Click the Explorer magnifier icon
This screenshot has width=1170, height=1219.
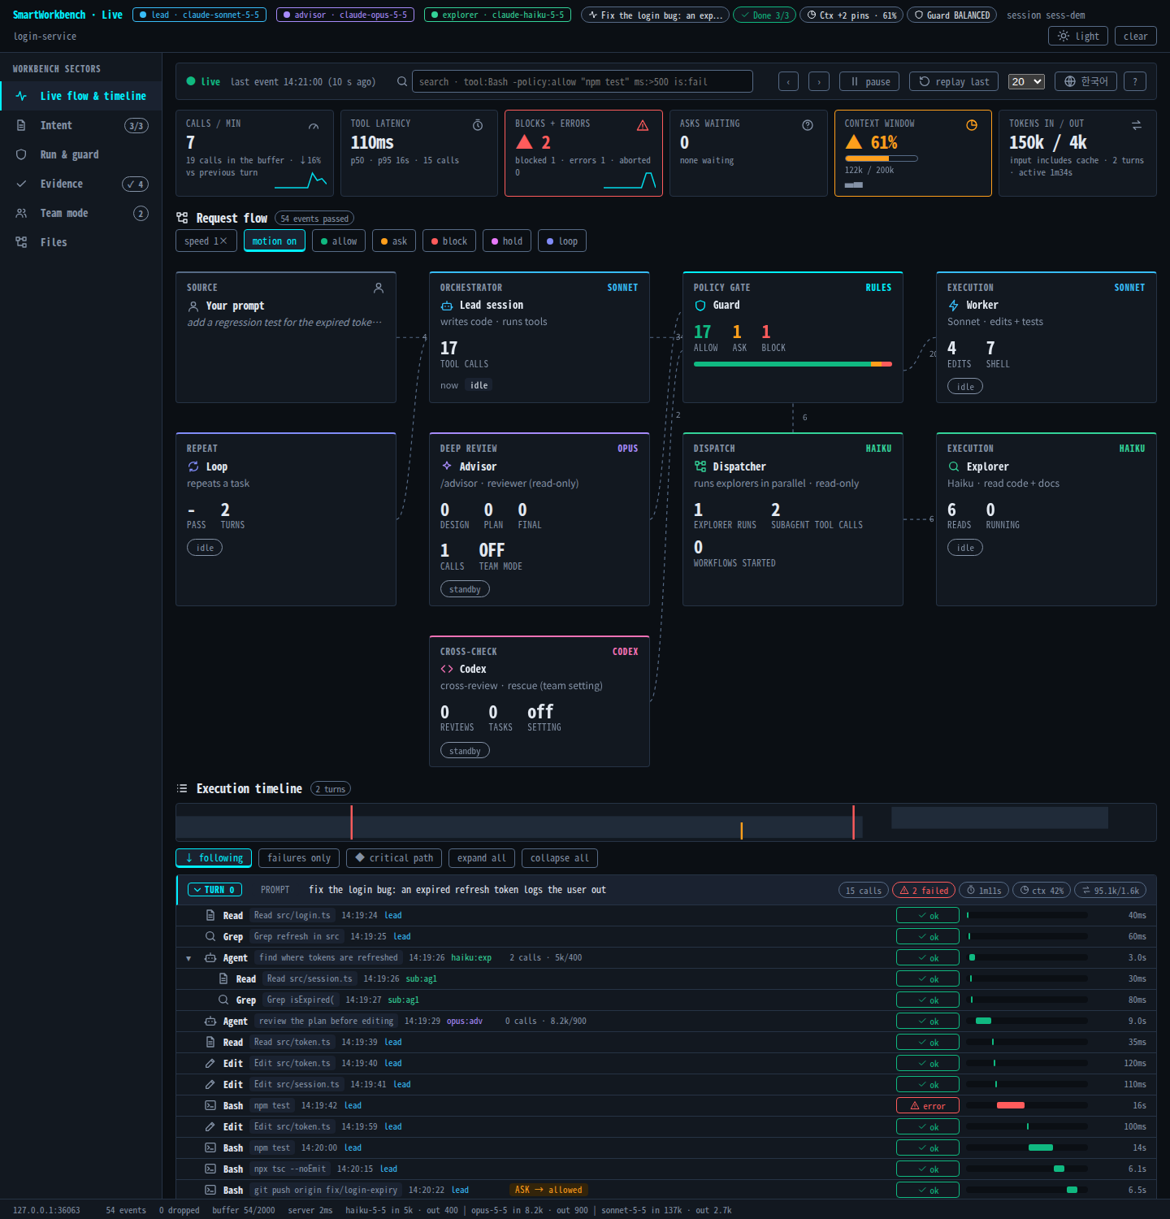point(954,466)
